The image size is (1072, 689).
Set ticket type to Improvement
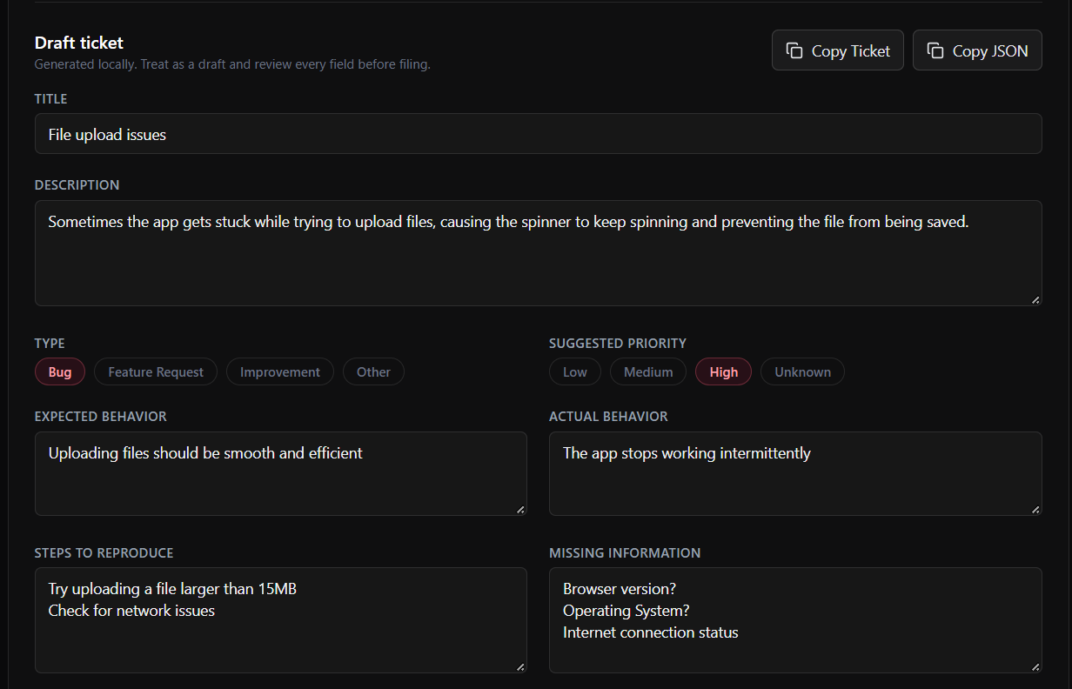coord(280,371)
